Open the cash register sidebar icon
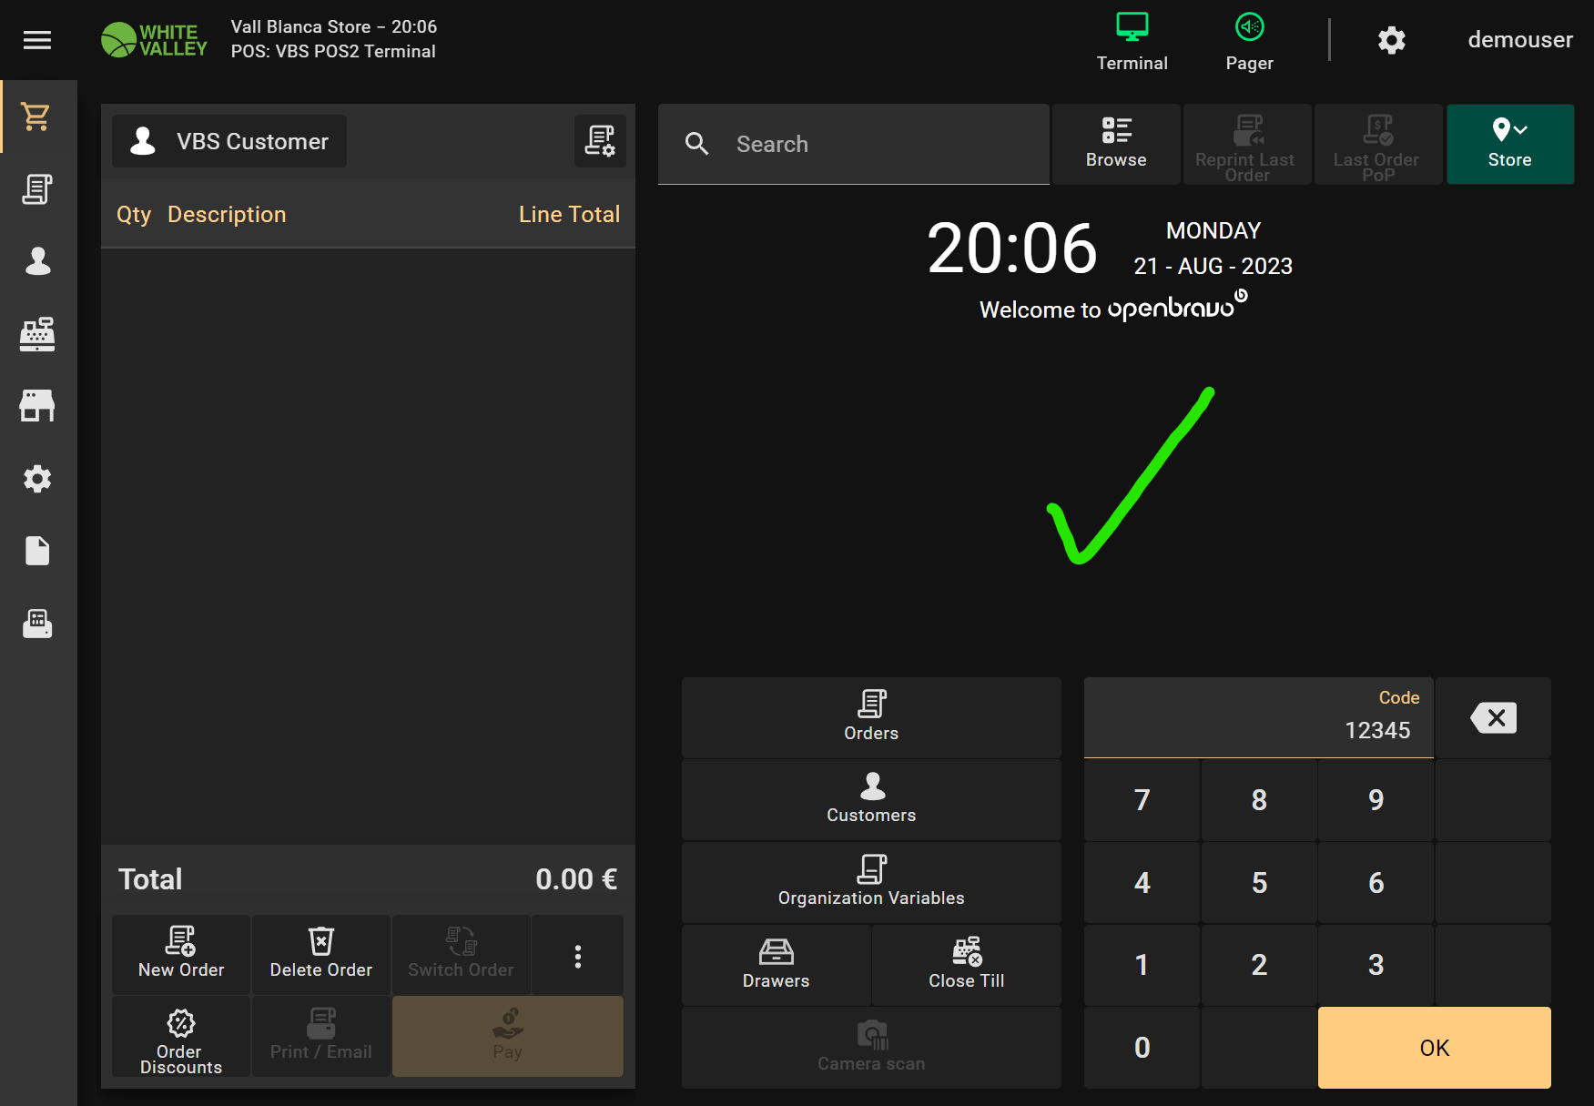The height and width of the screenshot is (1106, 1594). pos(37,334)
